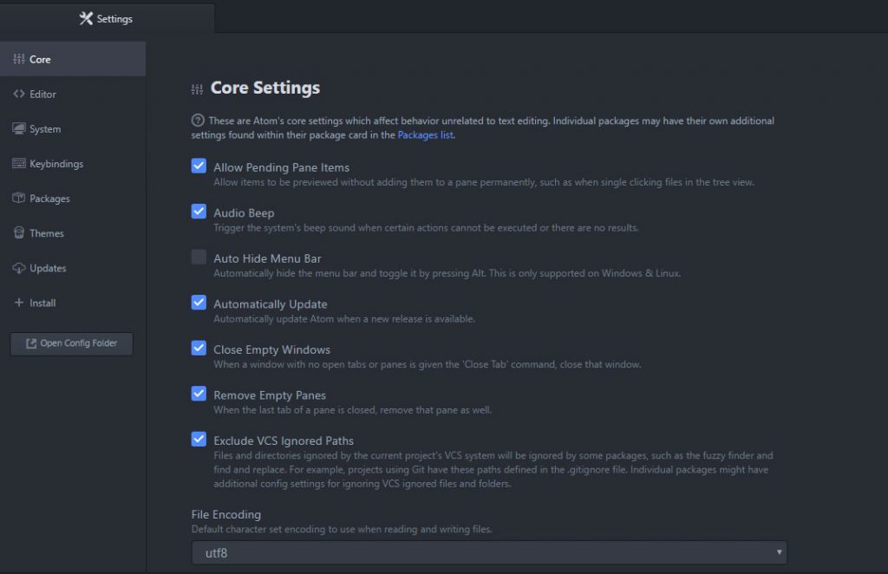This screenshot has height=574, width=888.
Task: Open the Themes settings section
Action: (17, 232)
